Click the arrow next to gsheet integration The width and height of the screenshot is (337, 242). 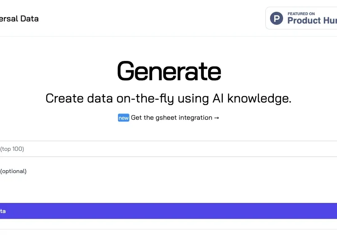pyautogui.click(x=217, y=118)
